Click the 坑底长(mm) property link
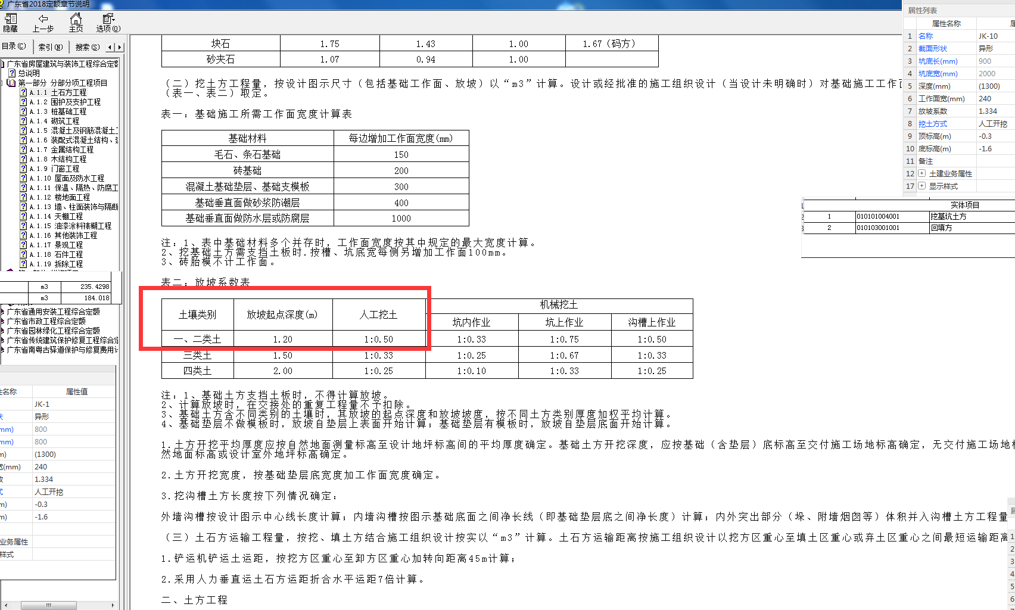 (938, 61)
